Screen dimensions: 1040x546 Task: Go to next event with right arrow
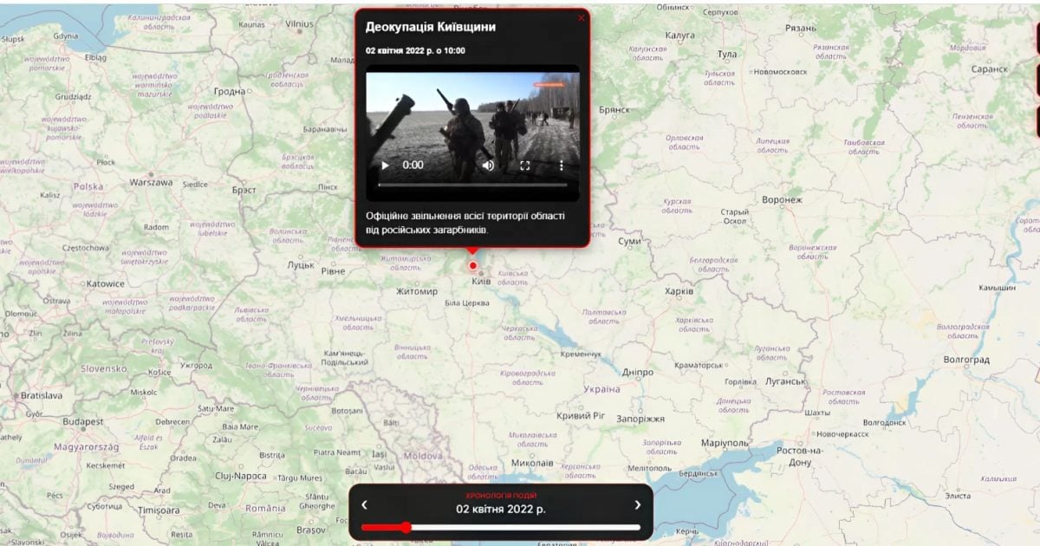[638, 505]
